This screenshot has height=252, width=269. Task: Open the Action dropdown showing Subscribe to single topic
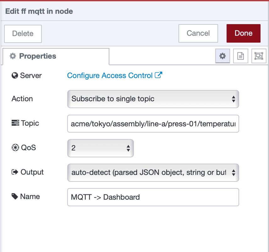(x=153, y=99)
